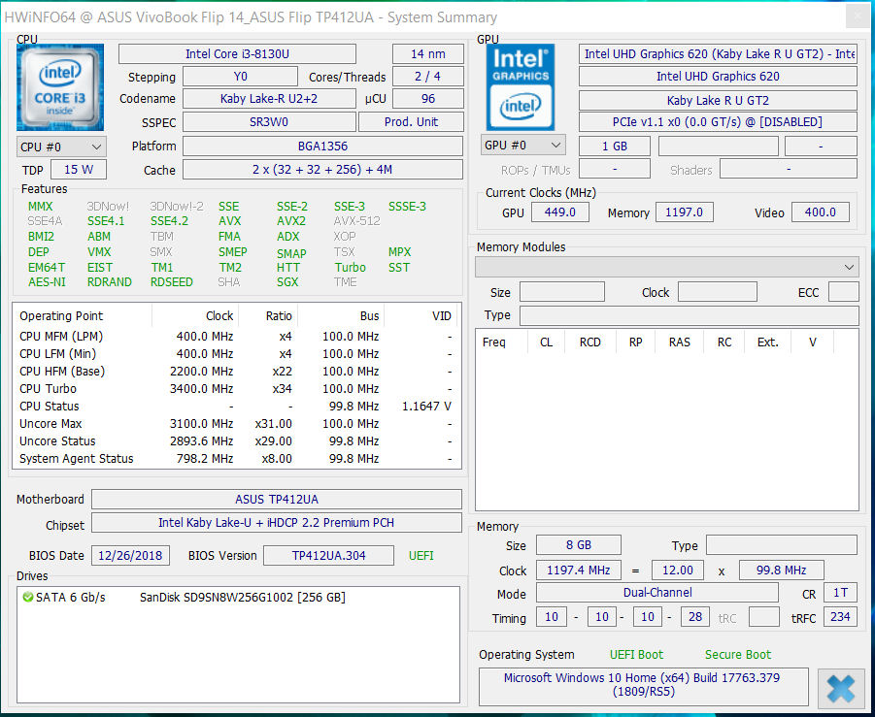Click the CPU MFM (LPM) row
Viewport: 875px width, 717px height.
[x=235, y=337]
